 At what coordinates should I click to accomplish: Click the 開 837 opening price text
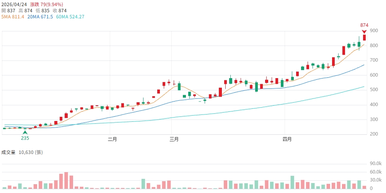tap(8, 10)
